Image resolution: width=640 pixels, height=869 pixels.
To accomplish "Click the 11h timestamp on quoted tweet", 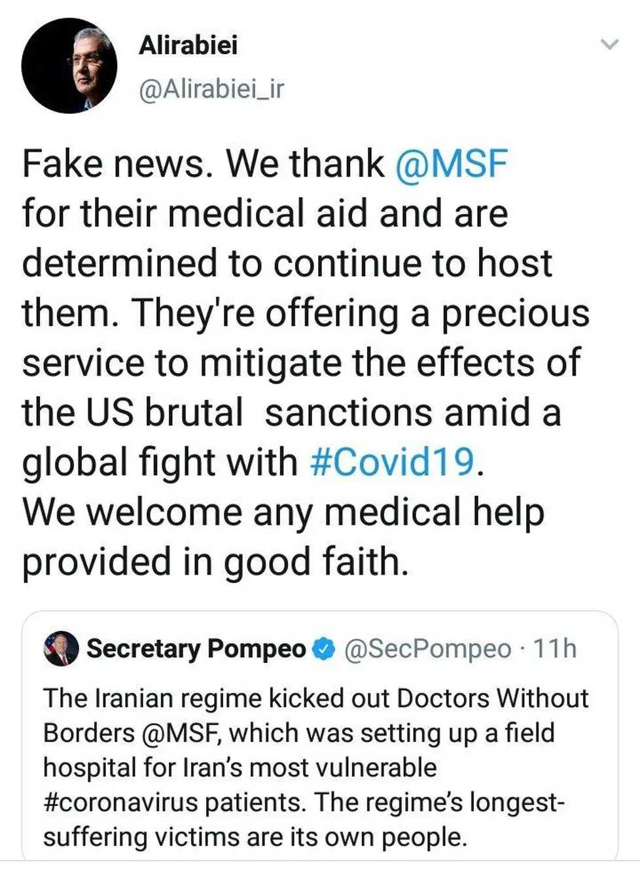I will (555, 648).
